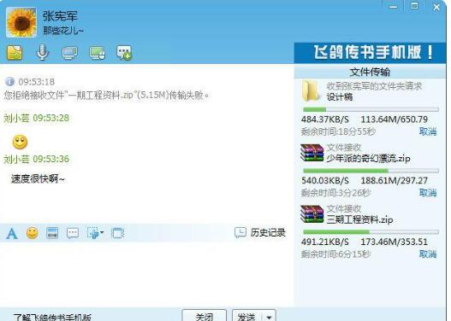This screenshot has height=321, width=451.
Task: Open quick reply speech bubble icon
Action: pos(73,233)
